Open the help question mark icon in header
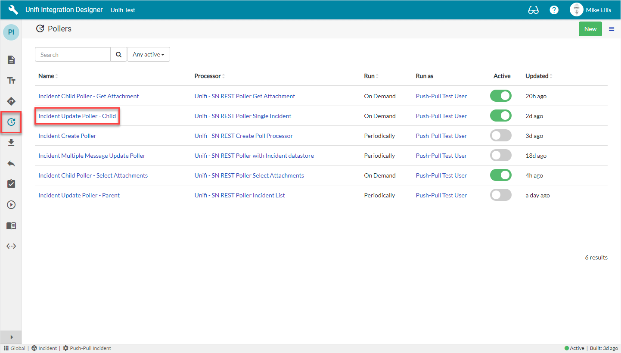 click(x=554, y=9)
